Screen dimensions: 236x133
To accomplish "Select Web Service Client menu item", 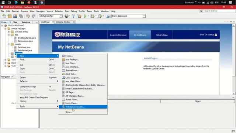I will [83, 107].
